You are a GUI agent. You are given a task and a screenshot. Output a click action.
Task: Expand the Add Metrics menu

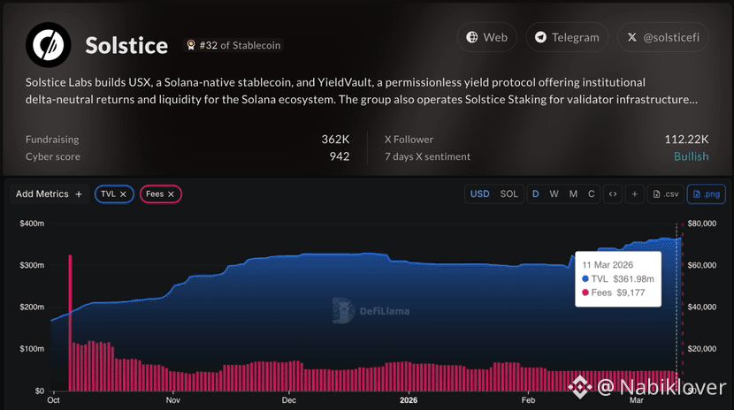[x=50, y=194]
